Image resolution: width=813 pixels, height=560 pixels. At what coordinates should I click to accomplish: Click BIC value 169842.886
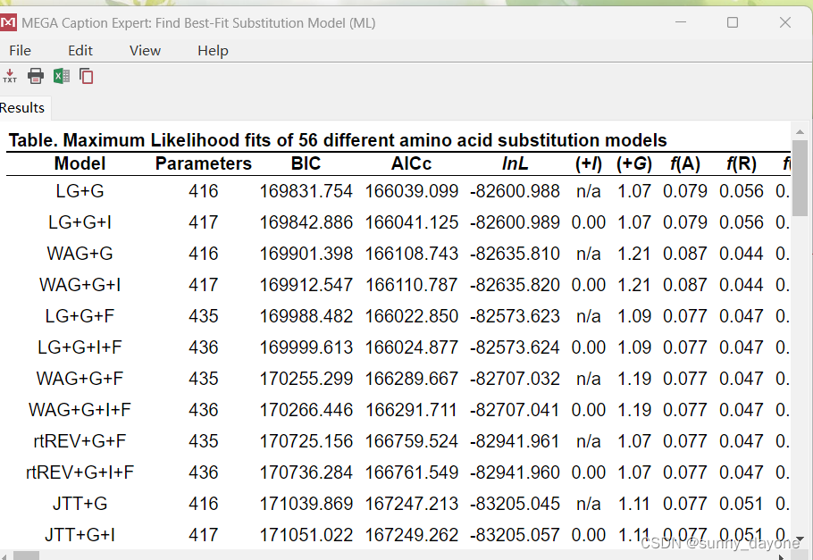coord(306,222)
